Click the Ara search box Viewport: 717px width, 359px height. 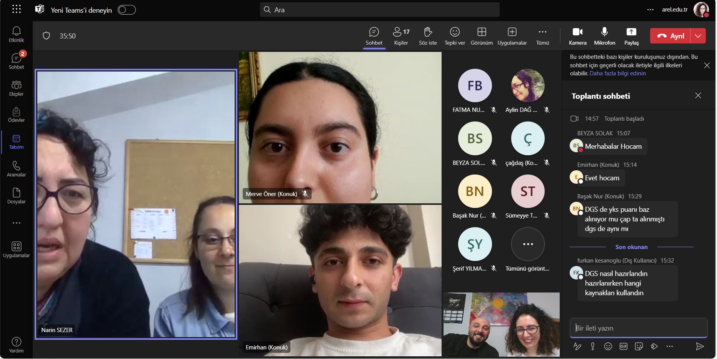click(x=380, y=10)
